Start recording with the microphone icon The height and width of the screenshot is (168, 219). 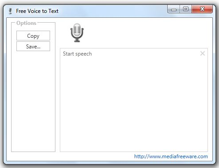tap(77, 33)
